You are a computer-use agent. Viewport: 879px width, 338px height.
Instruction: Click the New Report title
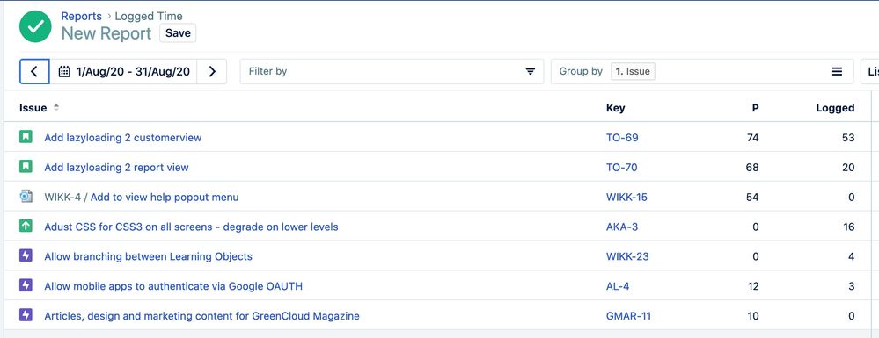[x=106, y=33]
